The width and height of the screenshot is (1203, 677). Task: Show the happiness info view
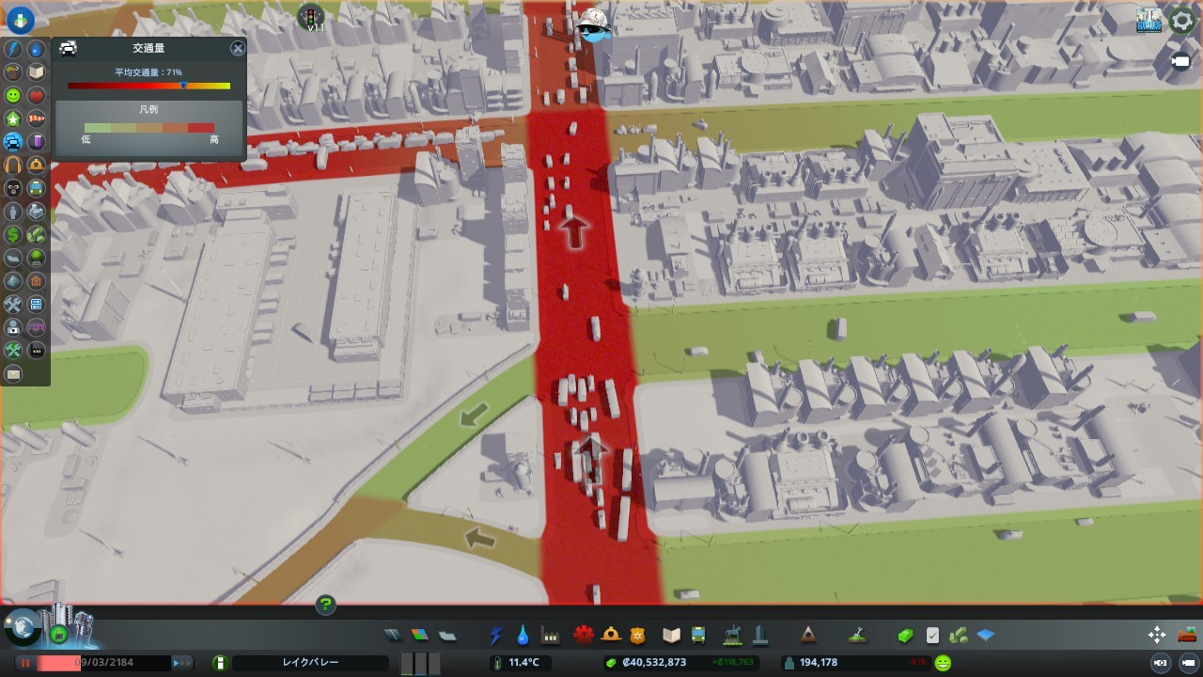click(13, 96)
